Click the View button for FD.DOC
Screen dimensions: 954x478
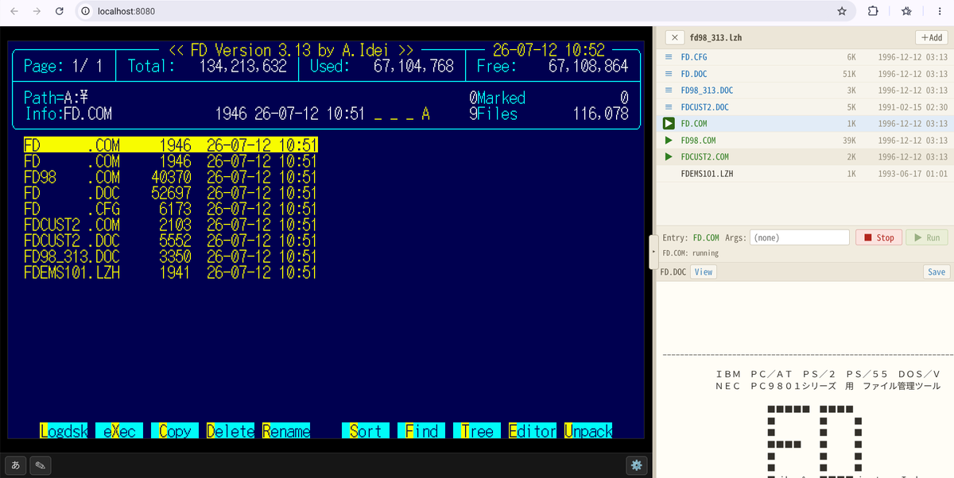click(704, 272)
